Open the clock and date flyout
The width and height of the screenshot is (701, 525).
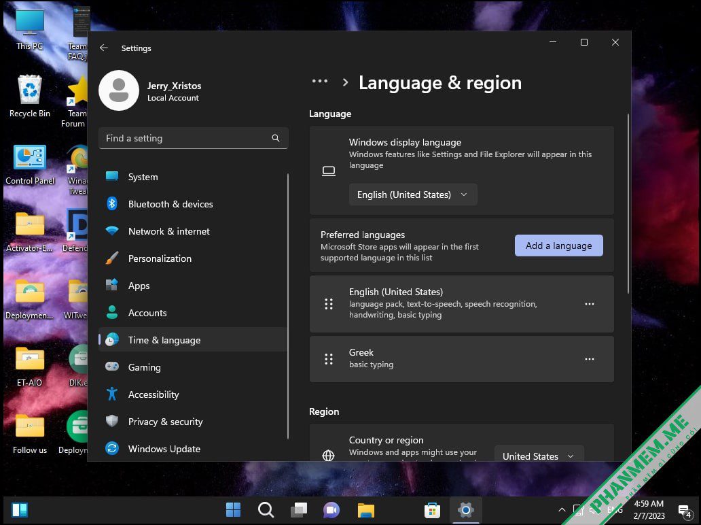pyautogui.click(x=649, y=510)
